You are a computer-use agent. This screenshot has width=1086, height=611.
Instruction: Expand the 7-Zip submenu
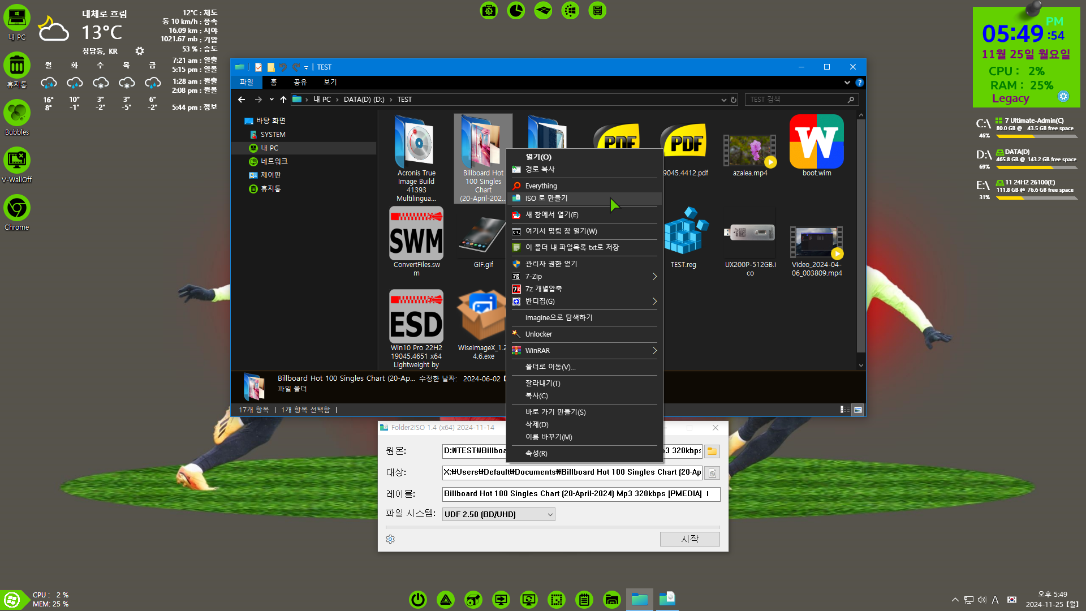coord(584,277)
